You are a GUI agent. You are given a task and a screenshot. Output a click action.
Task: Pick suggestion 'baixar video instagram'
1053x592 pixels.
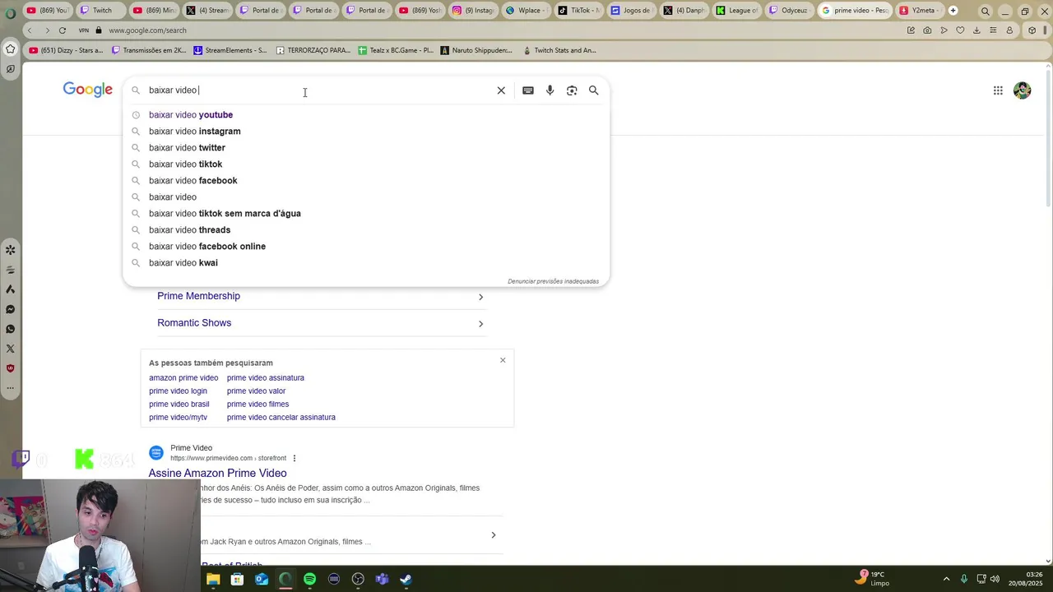(366, 132)
